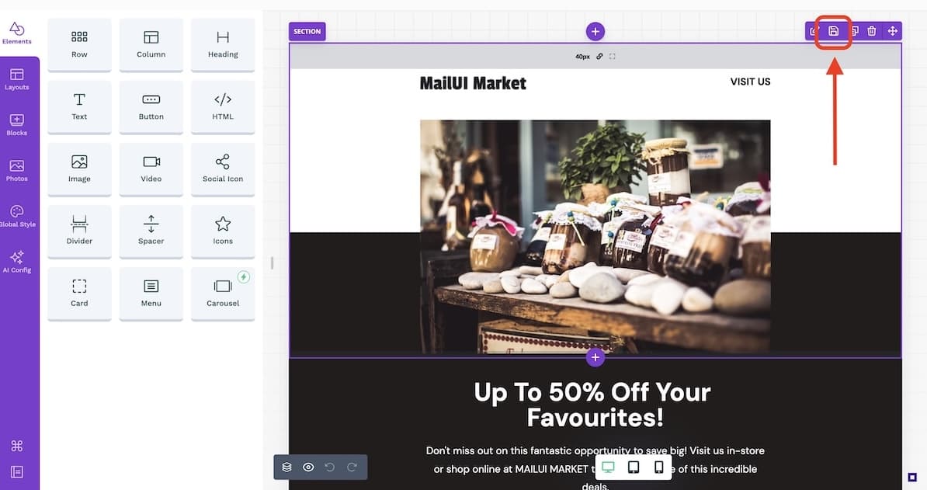
Task: Save the section with the disk icon
Action: [833, 31]
